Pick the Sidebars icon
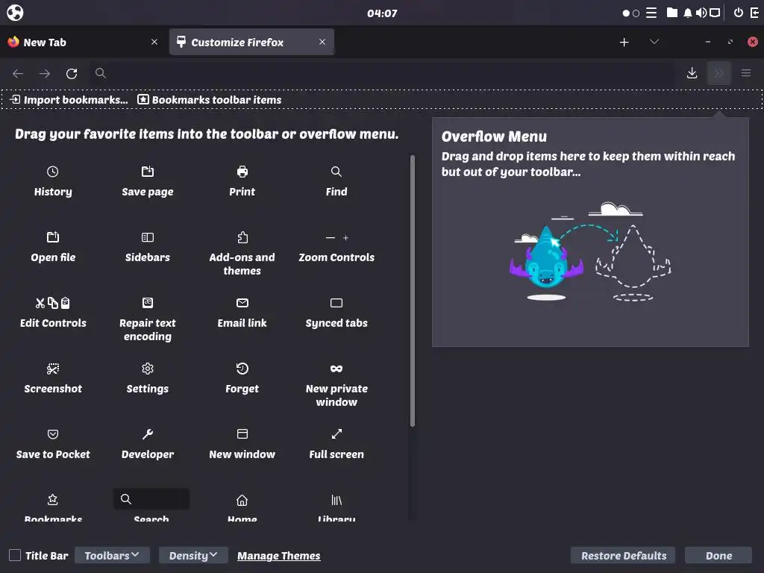Screen dimensions: 764x573 point(147,237)
